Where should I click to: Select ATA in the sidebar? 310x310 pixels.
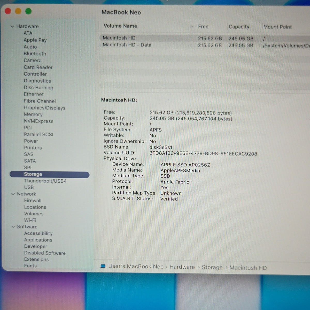(28, 33)
